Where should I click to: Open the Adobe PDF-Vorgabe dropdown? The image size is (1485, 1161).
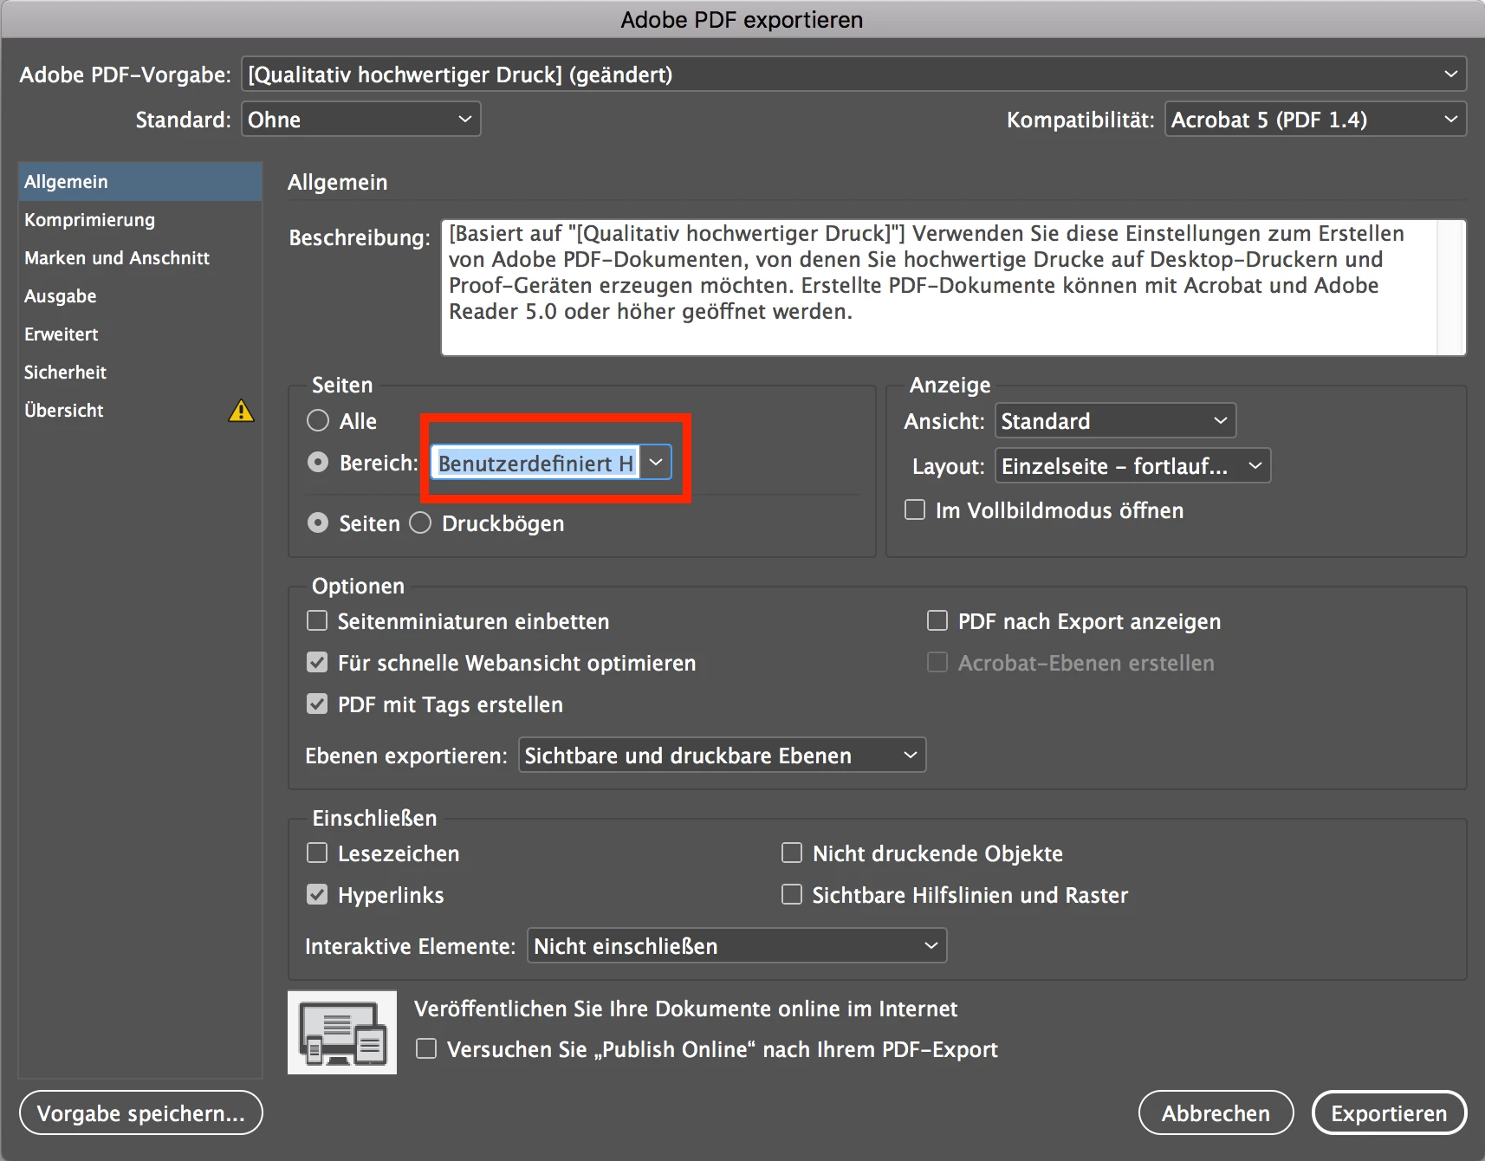[853, 75]
